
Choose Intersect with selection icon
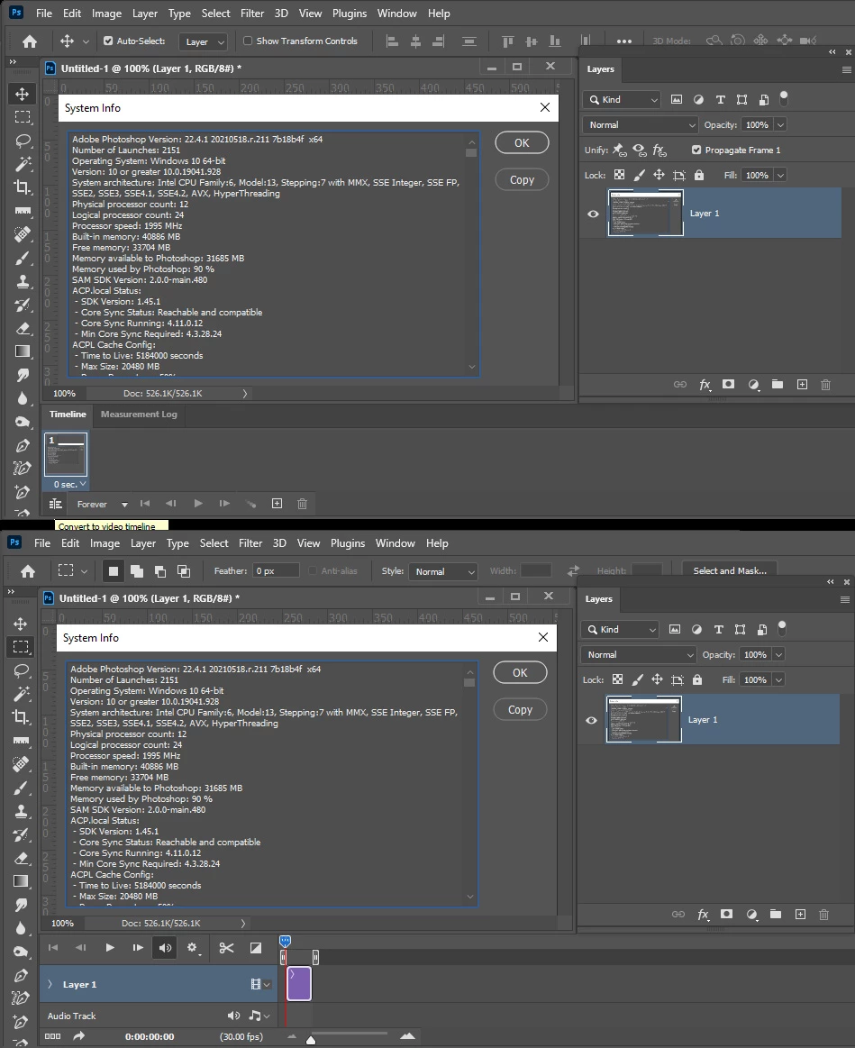[x=183, y=570]
